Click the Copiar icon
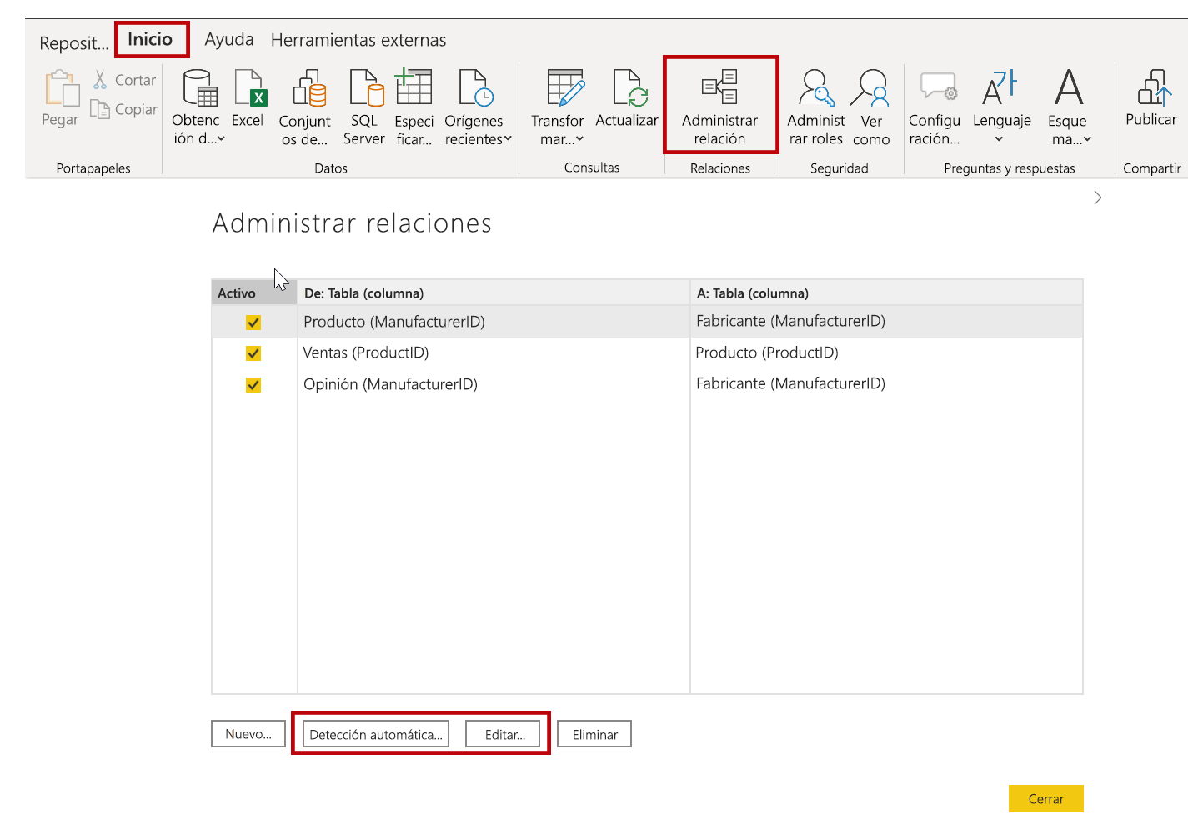 [x=100, y=109]
